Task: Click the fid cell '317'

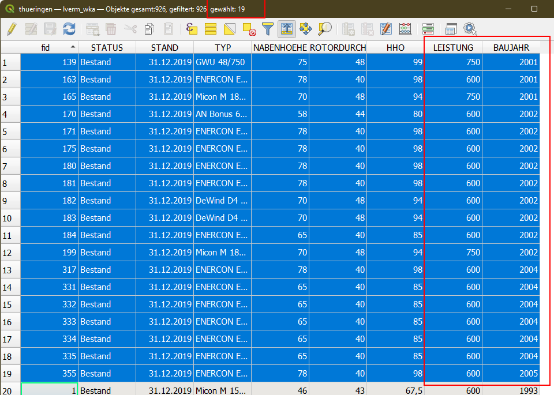Action: 50,270
